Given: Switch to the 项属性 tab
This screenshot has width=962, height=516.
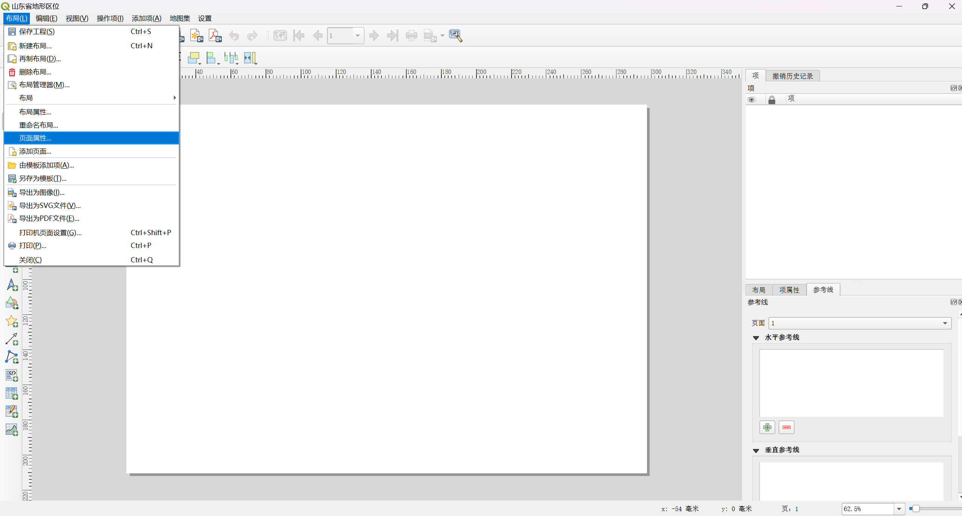Looking at the screenshot, I should [x=789, y=290].
